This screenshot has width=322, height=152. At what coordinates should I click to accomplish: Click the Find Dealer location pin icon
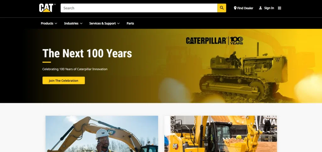[x=235, y=8]
